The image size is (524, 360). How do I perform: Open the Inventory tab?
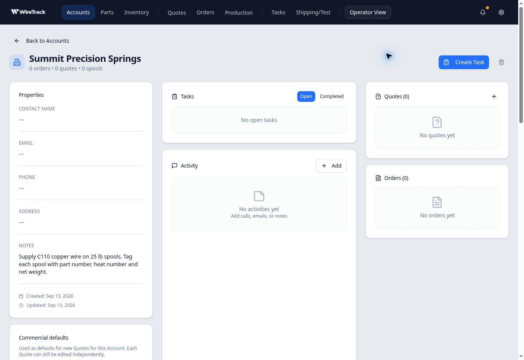tap(136, 12)
